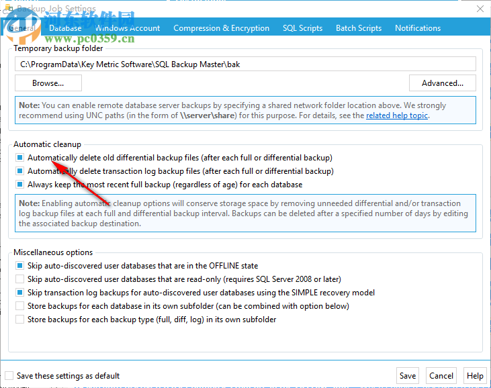Image resolution: width=491 pixels, height=388 pixels.
Task: Switch to the General tab
Action: point(21,28)
